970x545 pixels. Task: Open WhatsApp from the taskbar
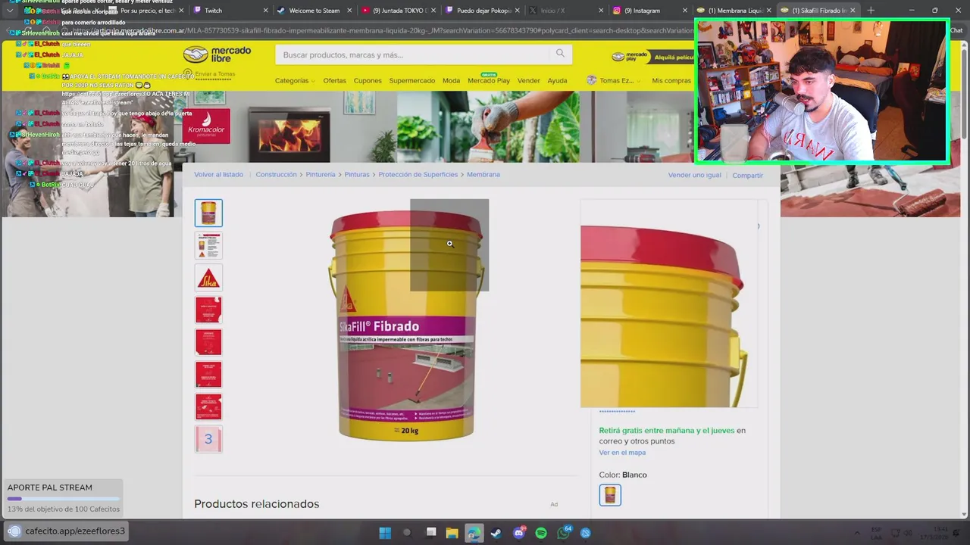click(564, 533)
